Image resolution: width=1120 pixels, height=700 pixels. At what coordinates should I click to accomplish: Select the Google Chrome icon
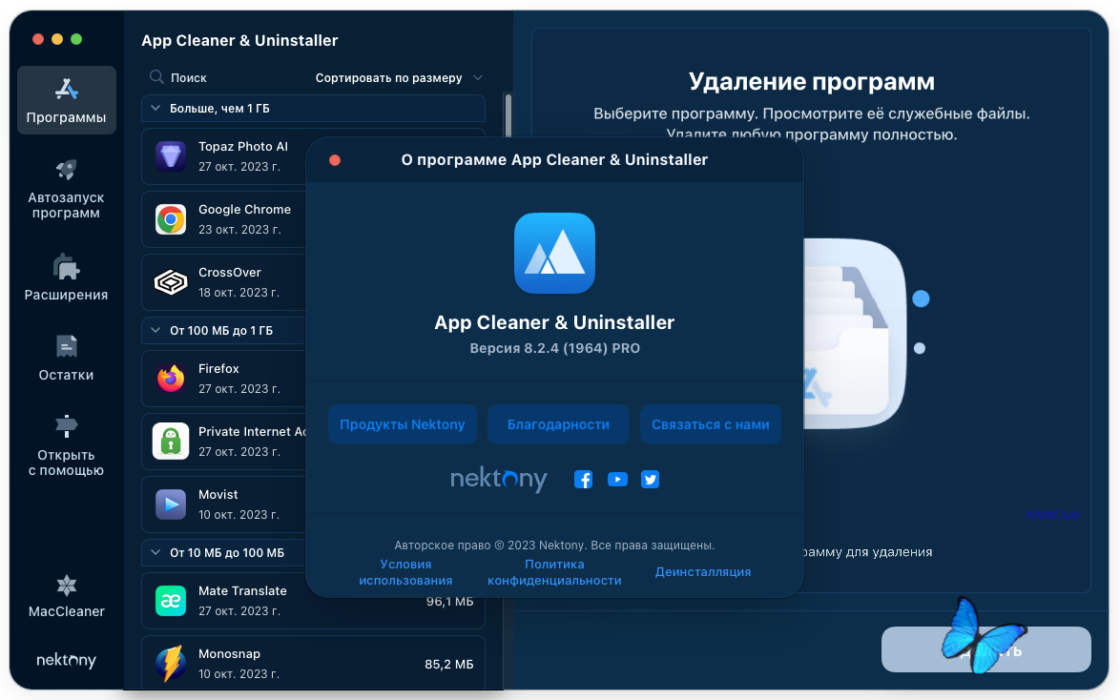171,218
